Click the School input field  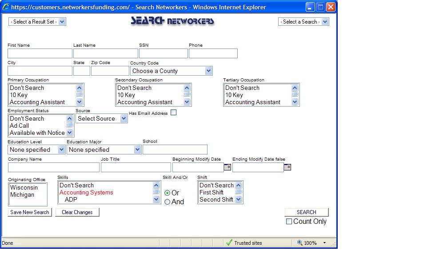tap(175, 150)
